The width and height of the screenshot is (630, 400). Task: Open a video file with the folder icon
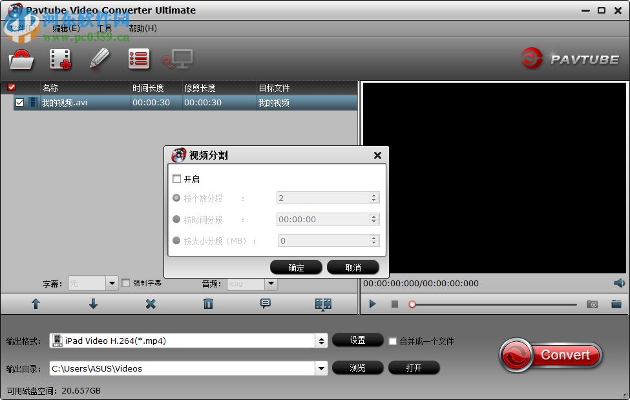(x=21, y=59)
